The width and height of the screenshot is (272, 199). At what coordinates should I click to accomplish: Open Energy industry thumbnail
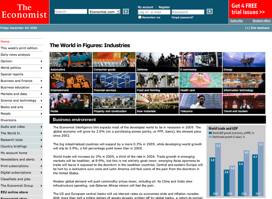[x=244, y=62]
